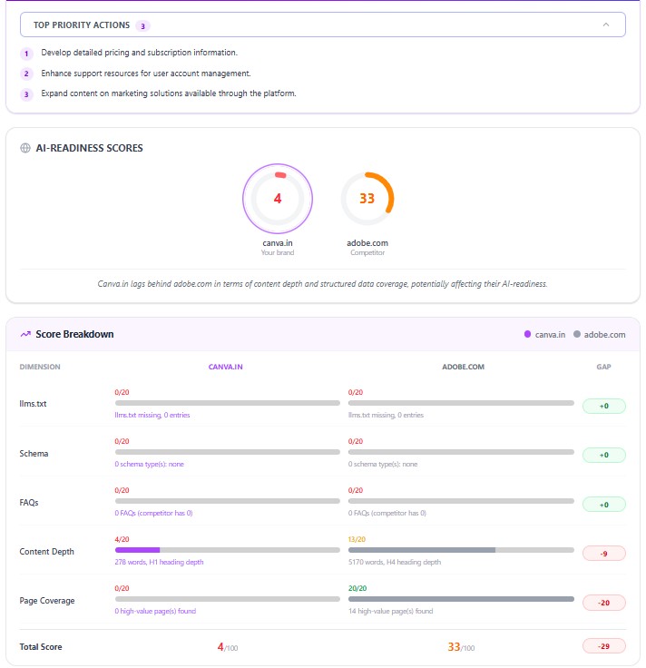Viewport: 646px width, 668px height.
Task: Click the Page Coverage -20 gap badge
Action: [x=604, y=603]
